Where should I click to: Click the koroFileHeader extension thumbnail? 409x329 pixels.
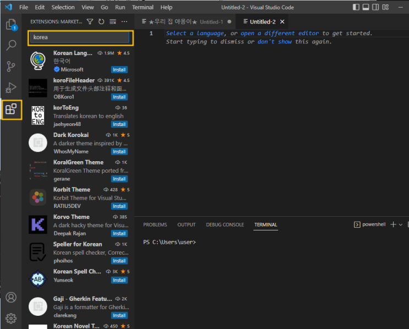coord(38,88)
